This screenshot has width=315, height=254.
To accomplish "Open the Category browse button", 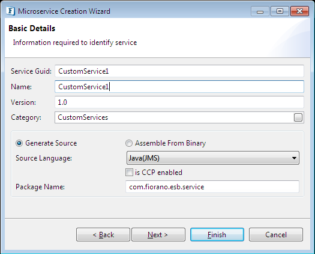I will tap(298, 117).
